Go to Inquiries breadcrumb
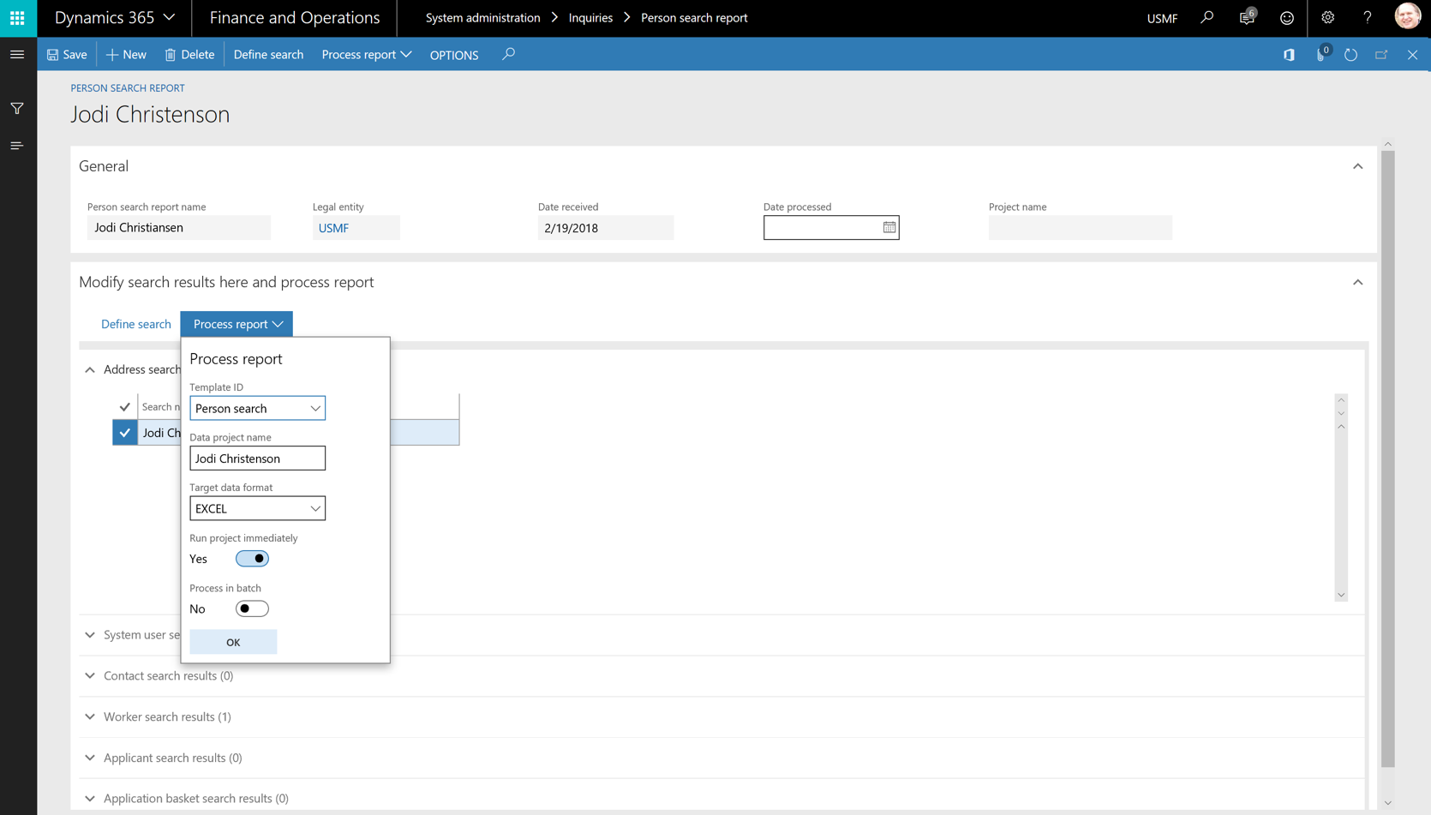 pyautogui.click(x=590, y=17)
